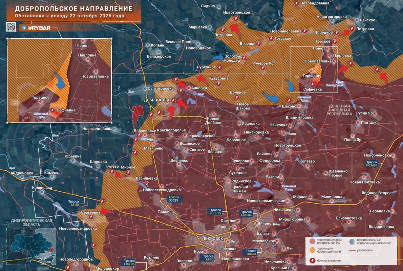Screen dimensions: 403x271
Task: Click the clash marker beside ДОБРОПОЛЬЕ
Action: tap(173, 100)
